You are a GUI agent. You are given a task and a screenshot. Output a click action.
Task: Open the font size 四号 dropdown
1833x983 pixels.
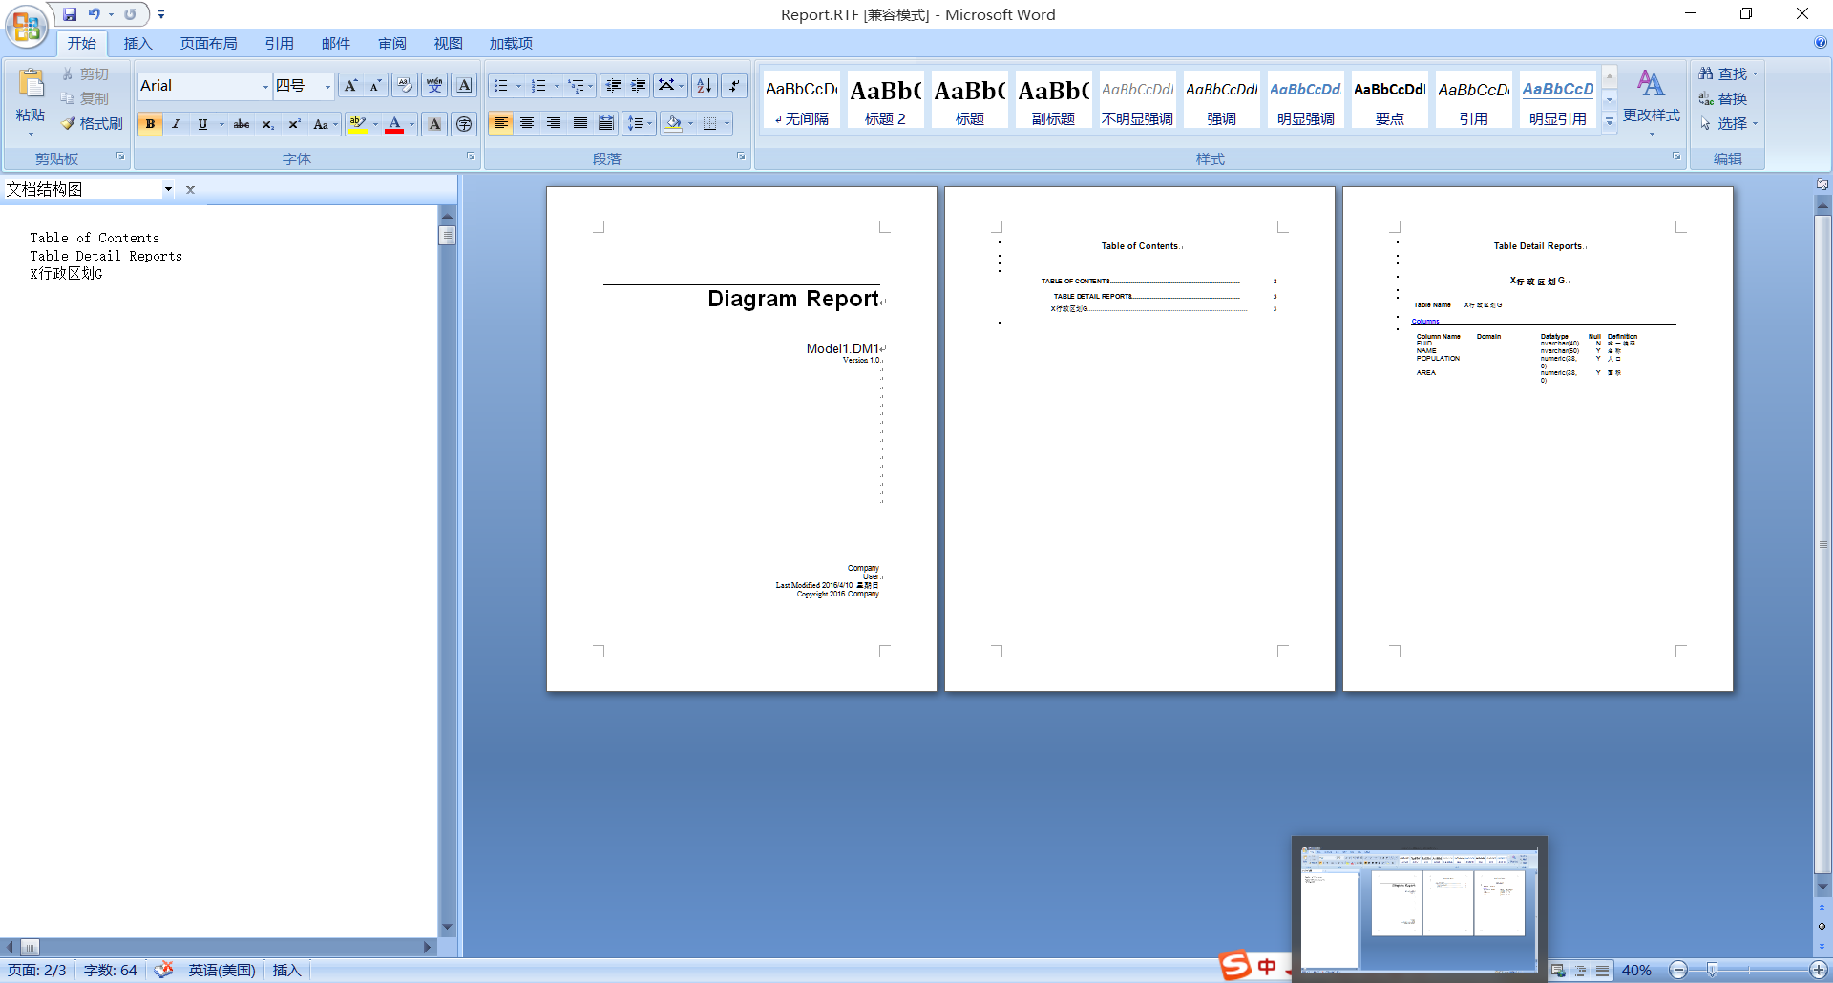tap(327, 87)
